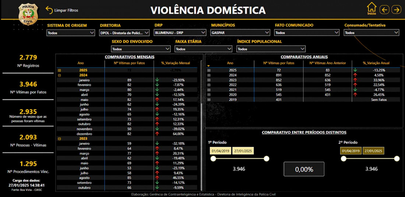Click 64,00% in dezembro 2024 row
Screen dimensions: 405x197
pos(179,134)
